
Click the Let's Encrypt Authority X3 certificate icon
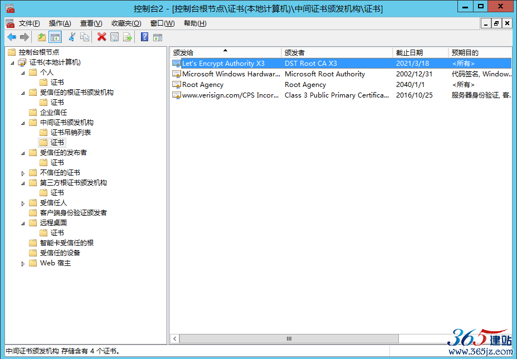[177, 63]
